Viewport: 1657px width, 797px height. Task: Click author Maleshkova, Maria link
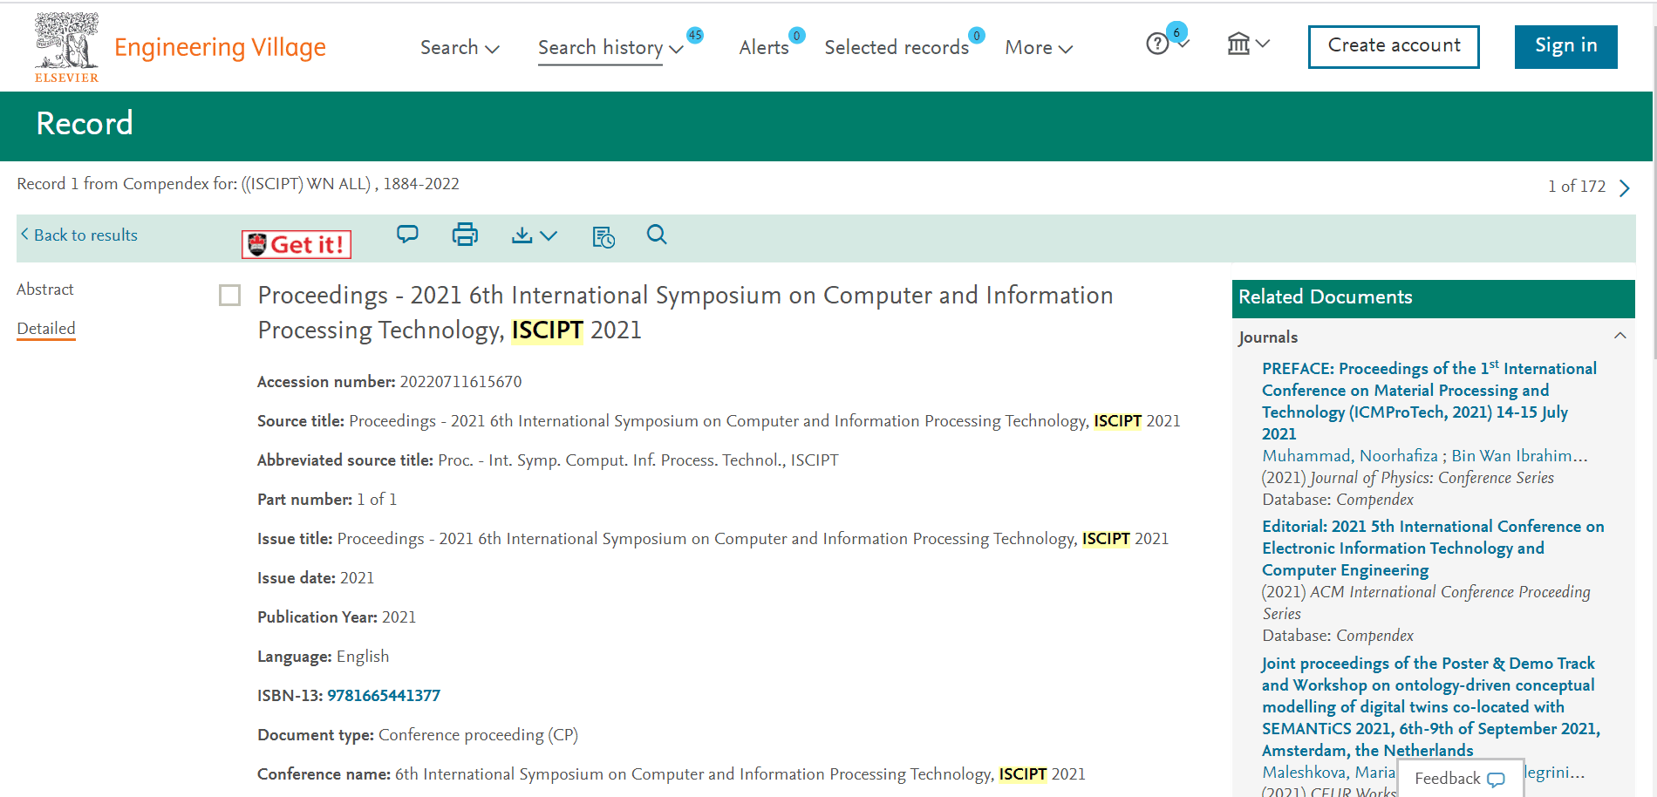[x=1328, y=773]
